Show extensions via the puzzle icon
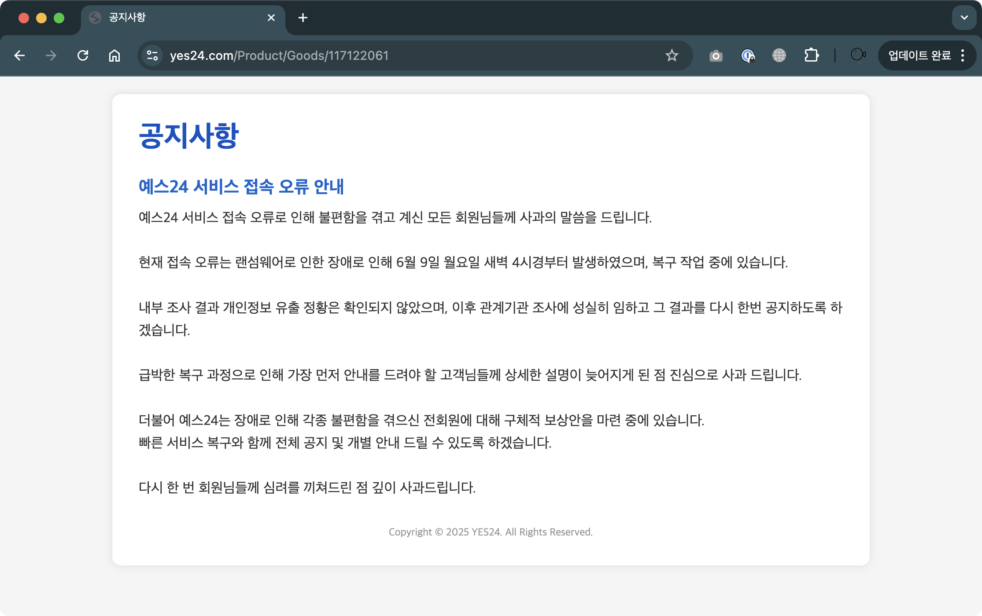 click(x=811, y=55)
